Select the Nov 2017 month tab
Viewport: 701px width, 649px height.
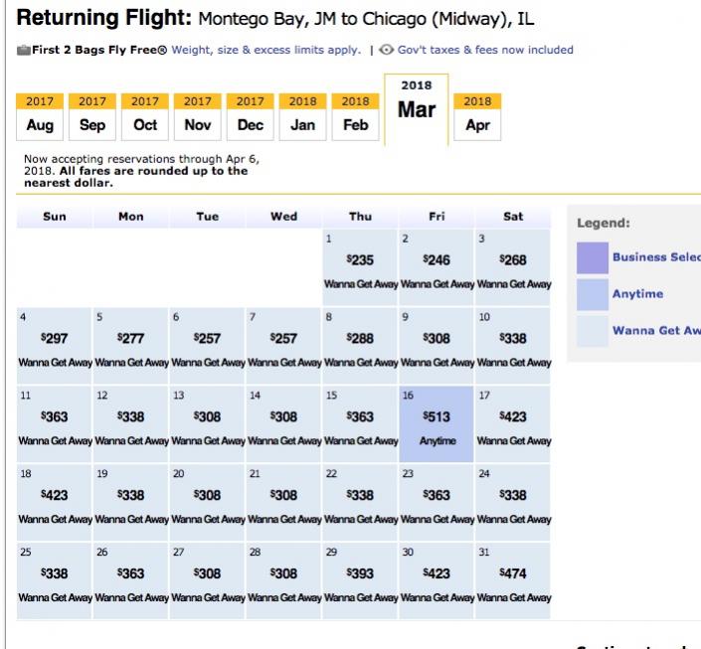click(x=198, y=117)
